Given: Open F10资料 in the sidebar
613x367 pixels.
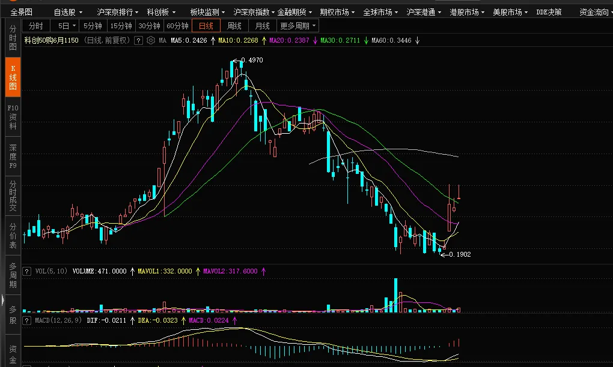Looking at the screenshot, I should tap(13, 116).
